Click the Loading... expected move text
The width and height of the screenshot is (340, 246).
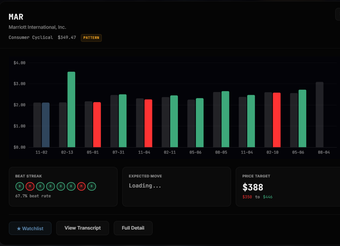point(145,186)
